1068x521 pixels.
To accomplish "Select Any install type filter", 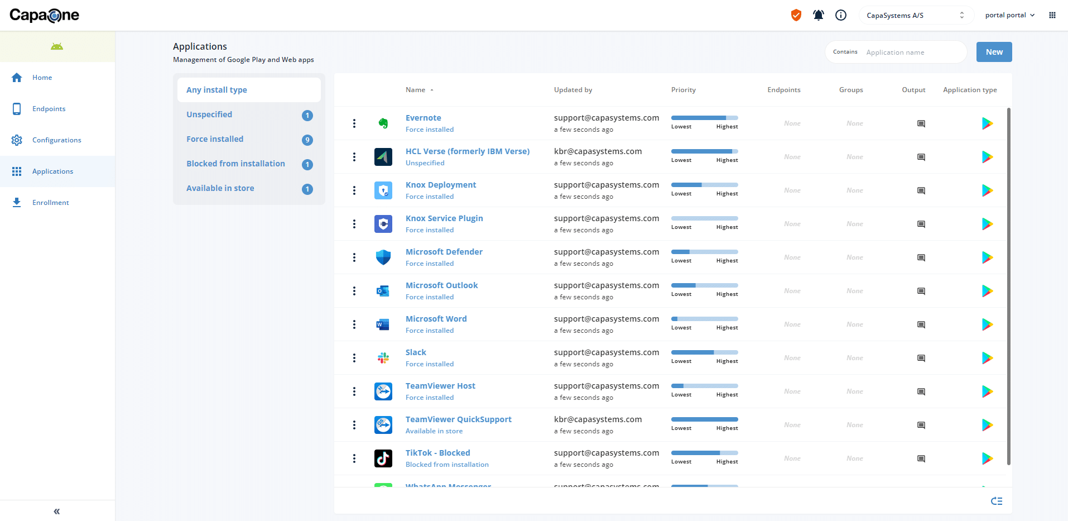I will (249, 90).
